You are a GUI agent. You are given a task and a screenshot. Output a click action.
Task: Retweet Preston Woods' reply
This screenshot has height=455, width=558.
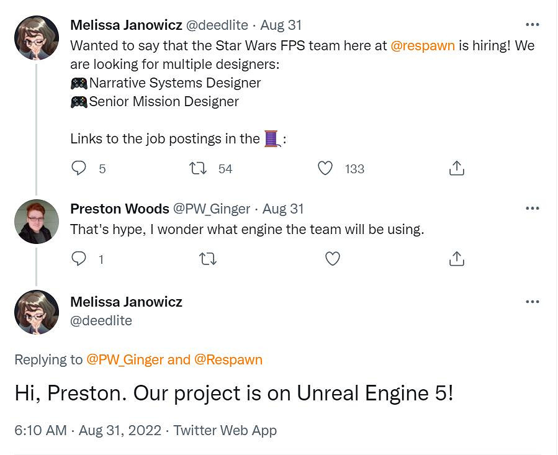pyautogui.click(x=208, y=259)
